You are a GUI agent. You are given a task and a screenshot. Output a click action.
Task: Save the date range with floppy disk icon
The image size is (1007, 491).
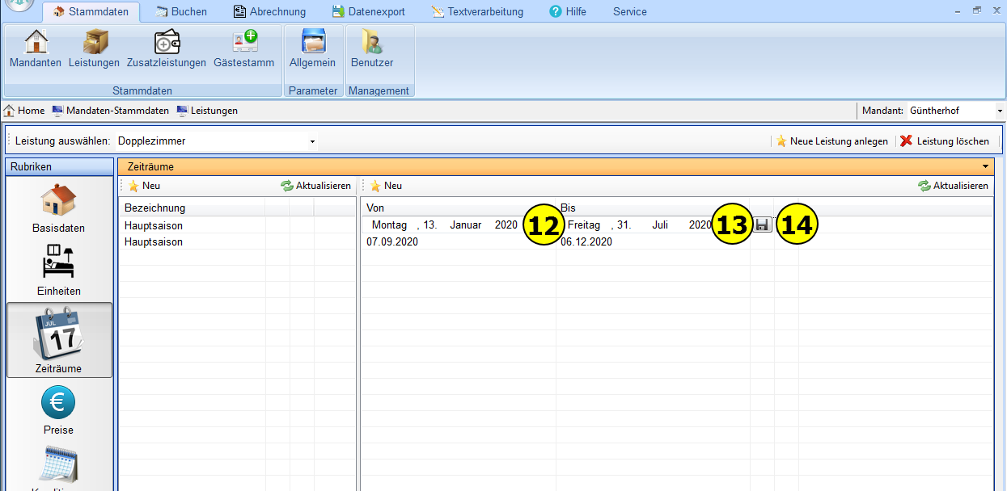point(762,225)
